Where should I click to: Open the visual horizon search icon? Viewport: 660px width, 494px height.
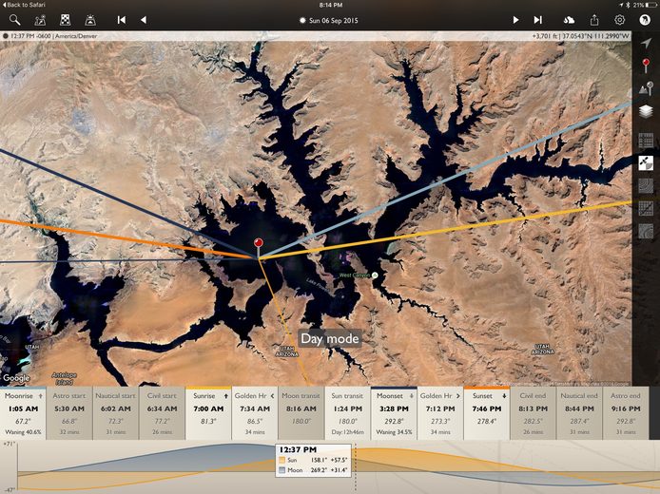(x=90, y=20)
